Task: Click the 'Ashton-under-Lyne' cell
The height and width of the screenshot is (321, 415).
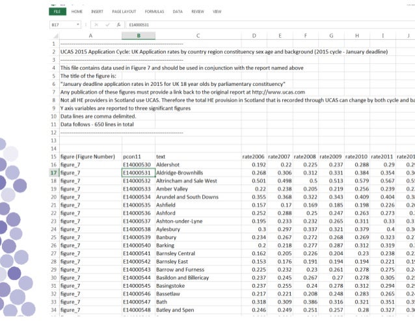Action: (x=198, y=221)
